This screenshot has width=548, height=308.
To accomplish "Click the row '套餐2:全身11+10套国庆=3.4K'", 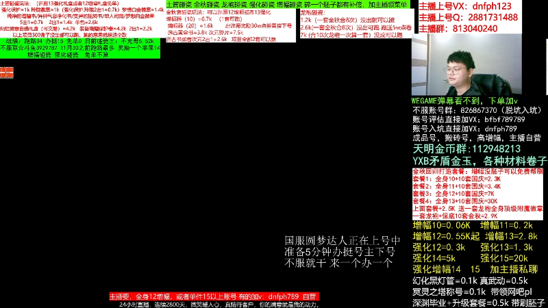I will click(456, 186).
